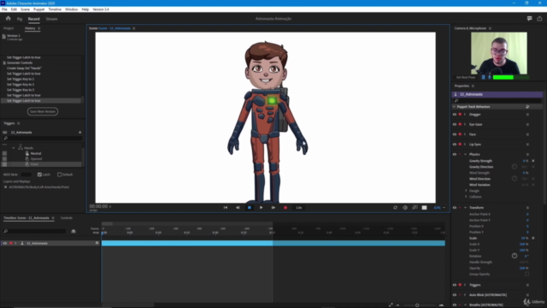Step forward one frame
The width and height of the screenshot is (547, 308).
point(273,207)
